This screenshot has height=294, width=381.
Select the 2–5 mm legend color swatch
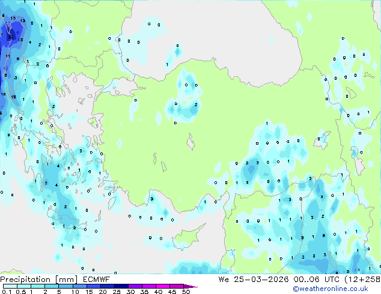[52, 286]
